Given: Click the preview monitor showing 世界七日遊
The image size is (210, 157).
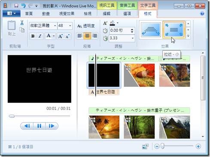Looking at the screenshot, I should coord(40,79).
